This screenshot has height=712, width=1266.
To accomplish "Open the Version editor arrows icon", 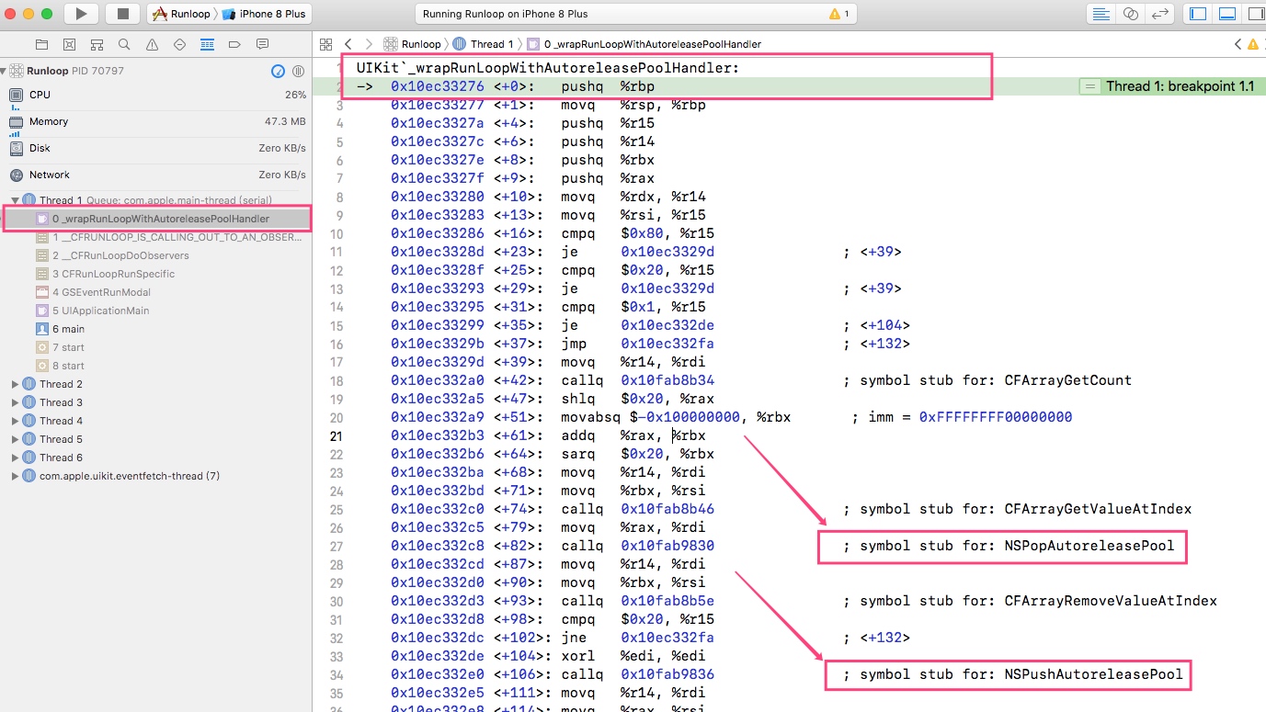I will (1160, 14).
